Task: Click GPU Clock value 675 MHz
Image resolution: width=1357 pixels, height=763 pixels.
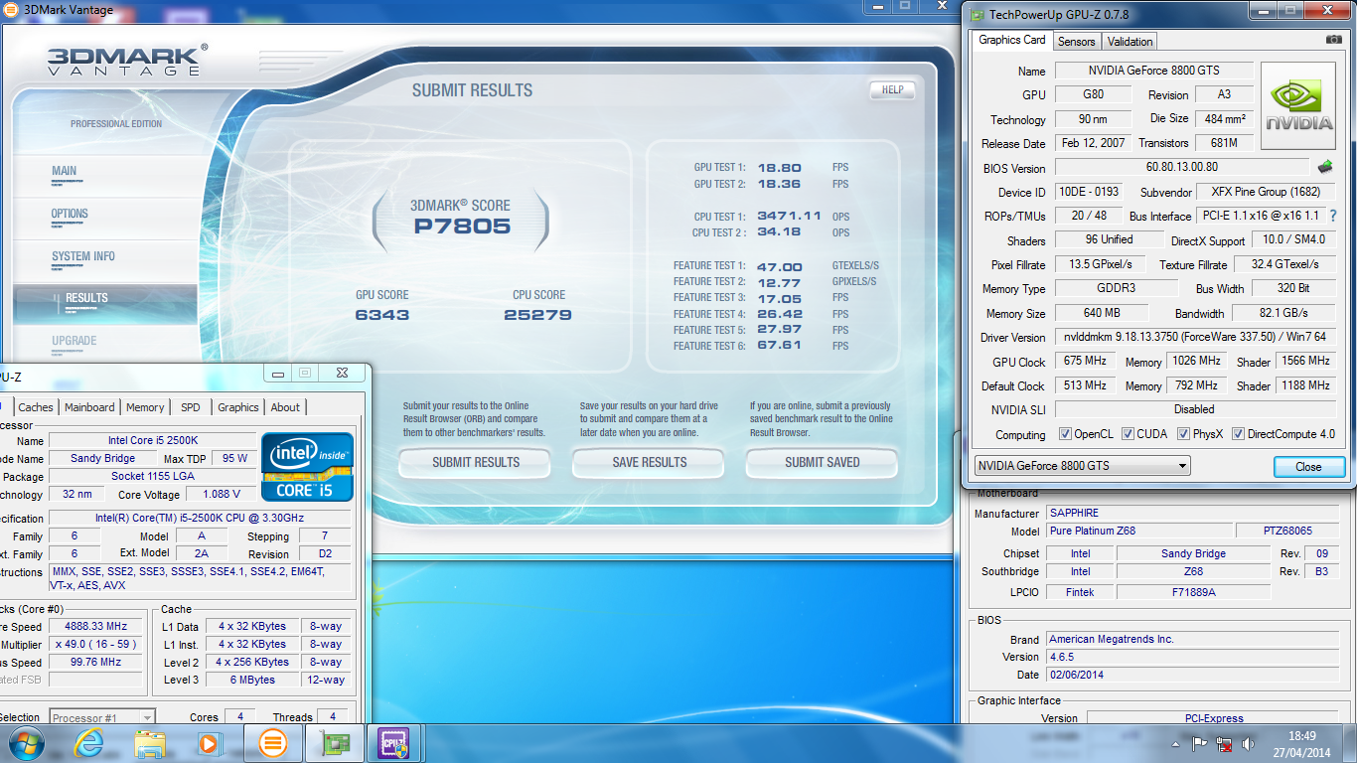Action: point(1085,361)
